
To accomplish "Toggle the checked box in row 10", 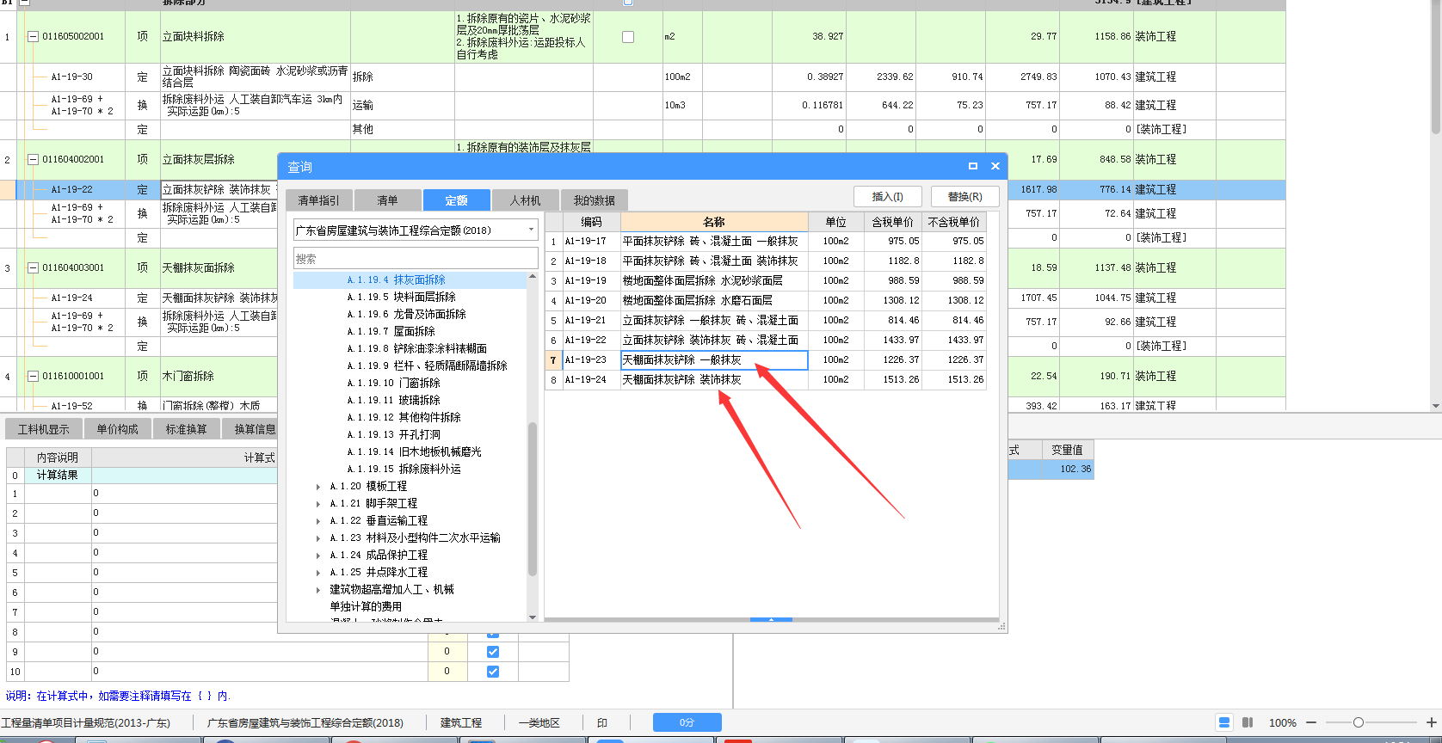I will [x=493, y=672].
